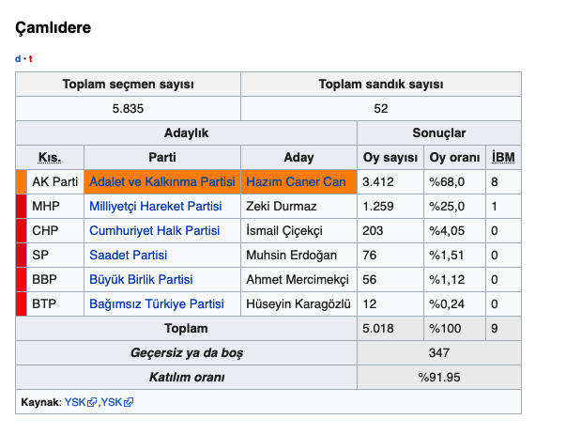Click the vote share %0,24
This screenshot has width=566, height=435.
(x=447, y=303)
